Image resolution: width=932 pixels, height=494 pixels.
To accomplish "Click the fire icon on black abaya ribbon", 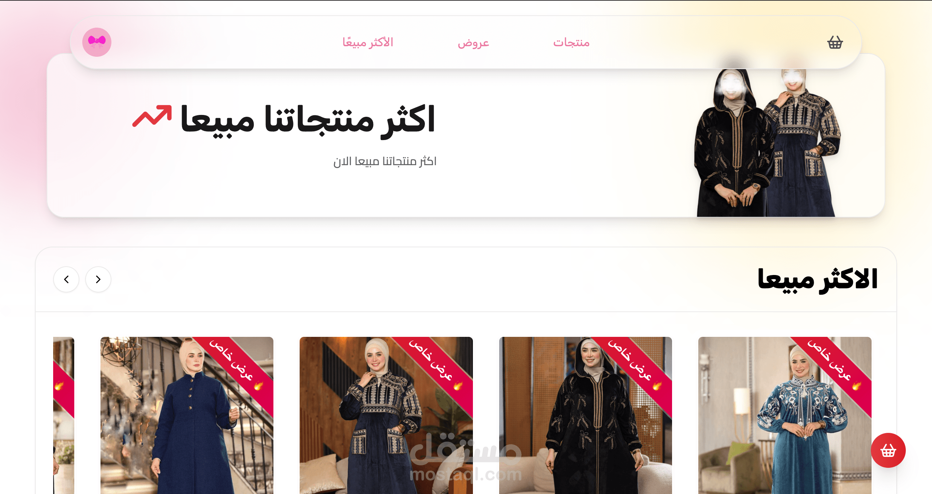I will 657,385.
